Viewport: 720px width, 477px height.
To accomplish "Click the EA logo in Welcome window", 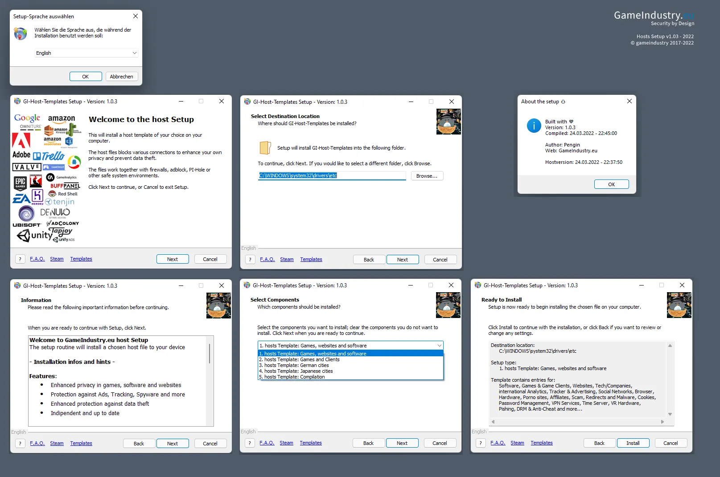I will pos(21,199).
